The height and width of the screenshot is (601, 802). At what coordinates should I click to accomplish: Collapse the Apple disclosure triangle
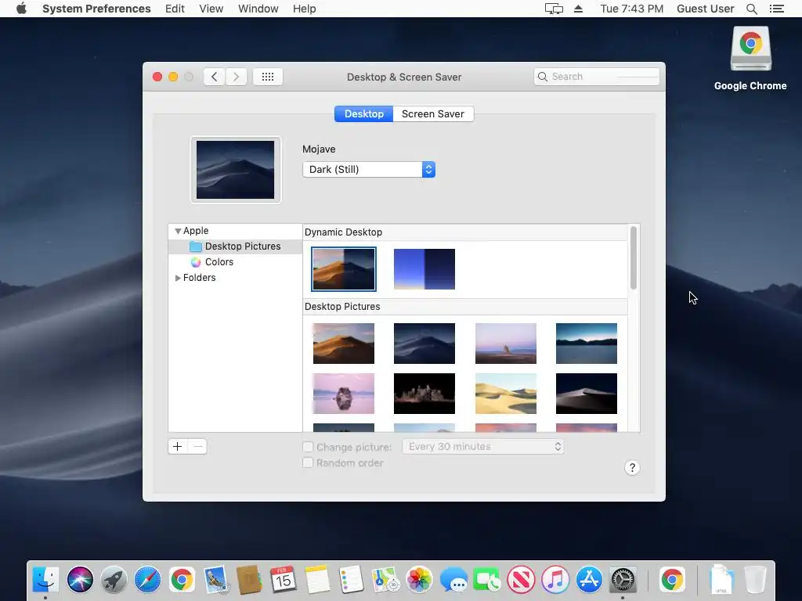(178, 231)
